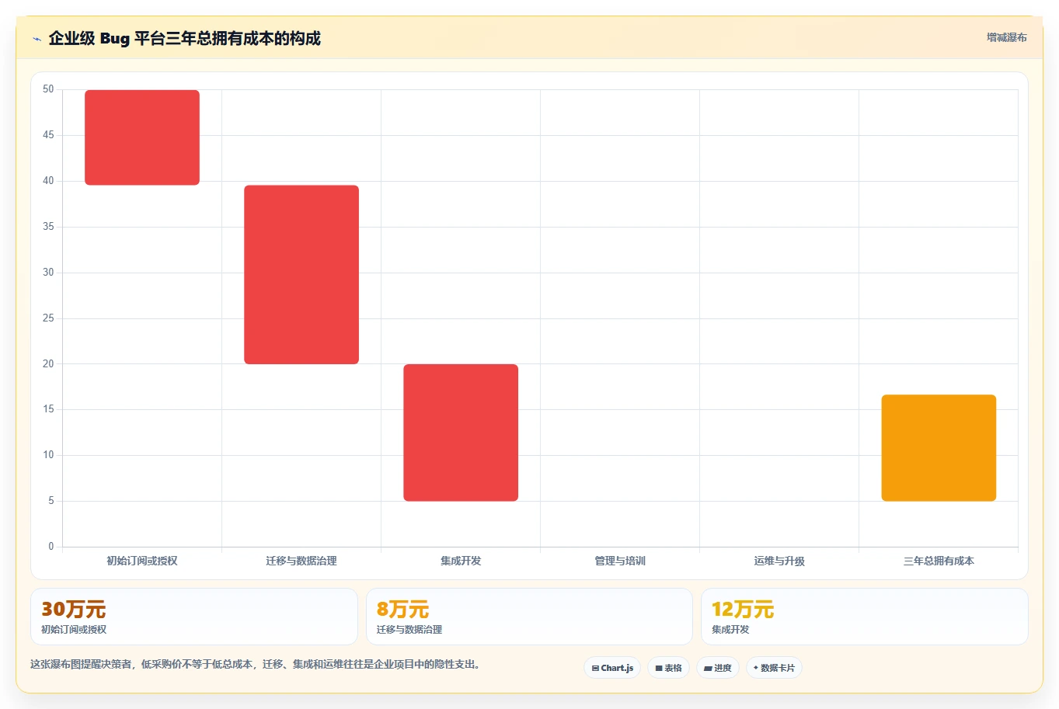Click the 增减瀑布 label in the header
Screen dimensions: 1059x709
click(1006, 37)
